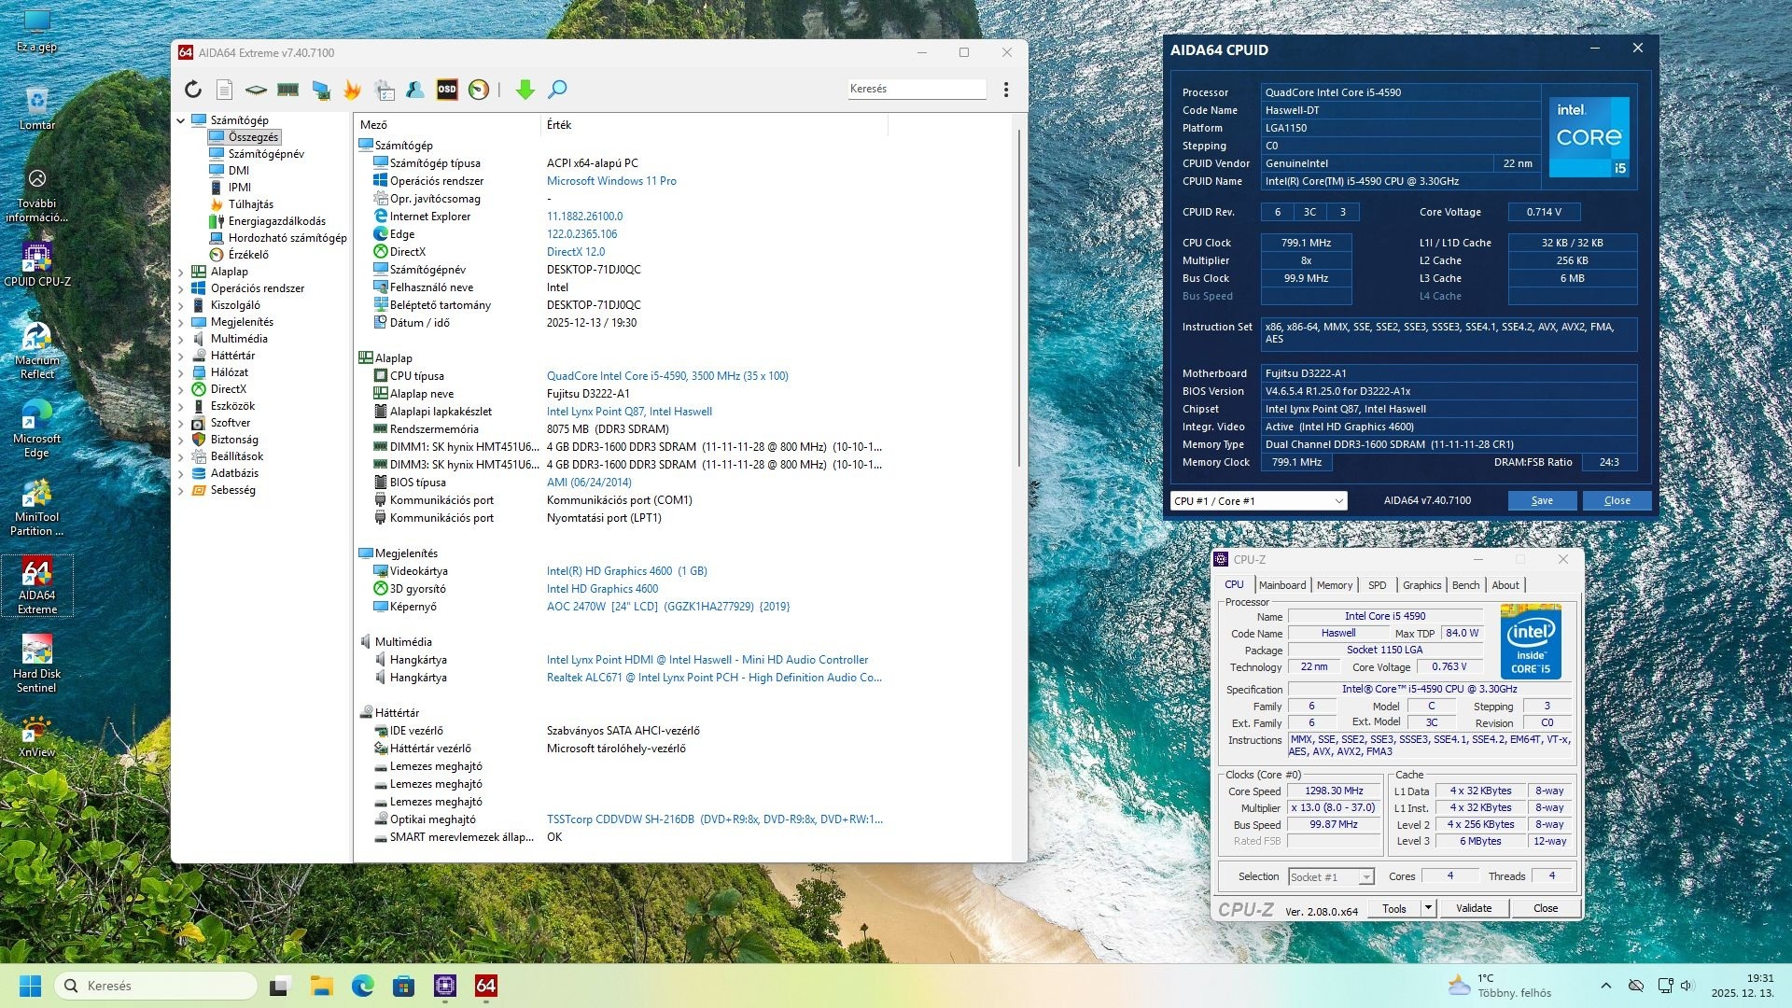The height and width of the screenshot is (1008, 1792).
Task: Open CPU-Z Socket selection dropdown
Action: [1365, 877]
